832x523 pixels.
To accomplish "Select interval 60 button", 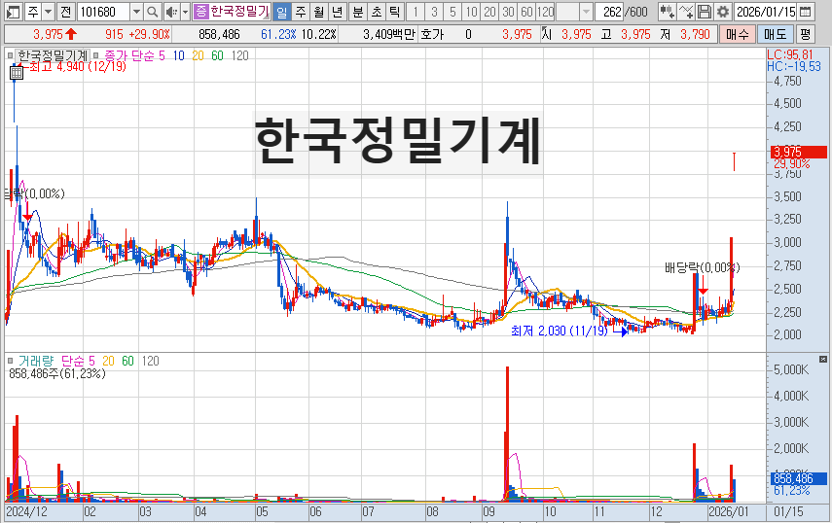I will tap(526, 11).
